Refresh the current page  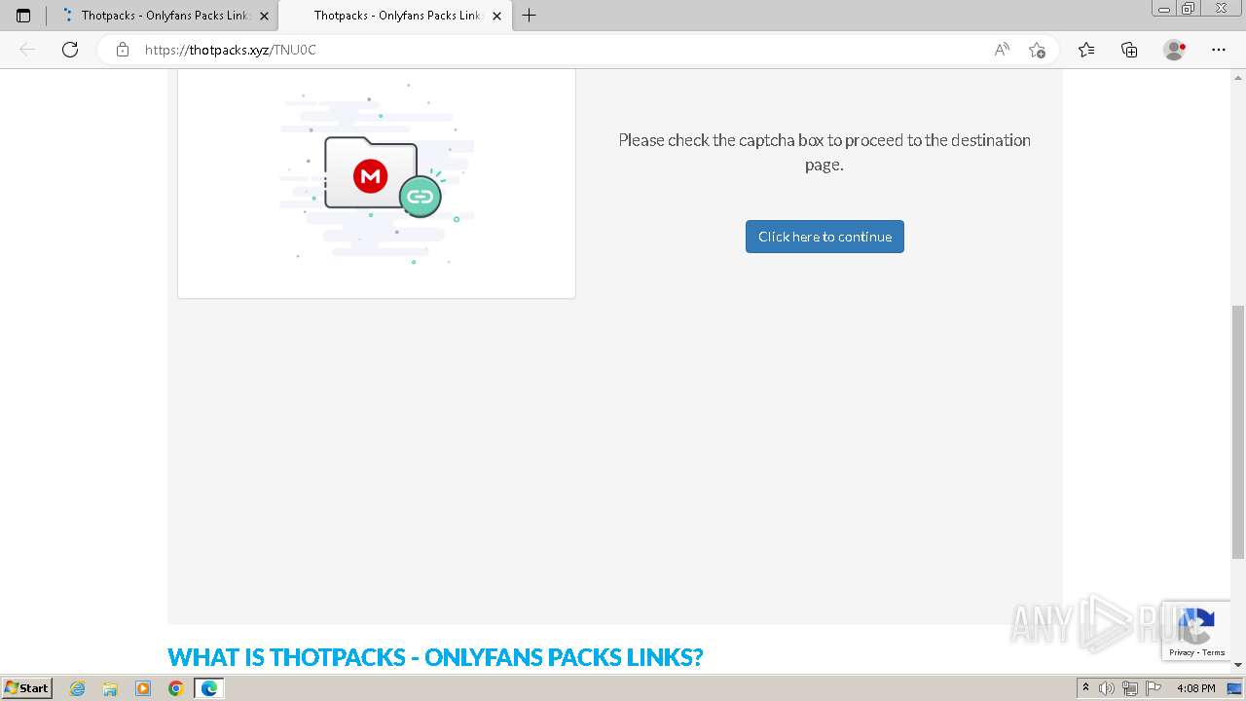tap(70, 50)
